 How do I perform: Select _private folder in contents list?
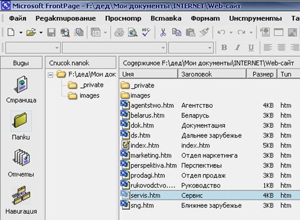click(138, 86)
